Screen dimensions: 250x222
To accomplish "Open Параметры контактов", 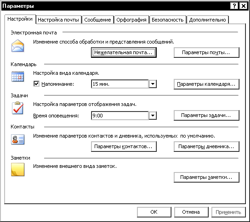I will coord(124,146).
